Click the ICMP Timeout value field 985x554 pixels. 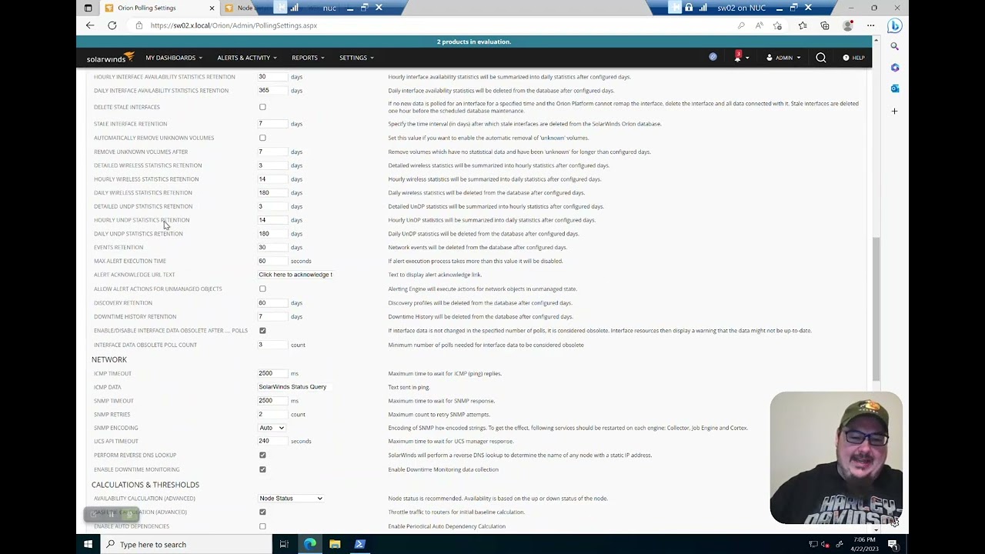pos(272,373)
